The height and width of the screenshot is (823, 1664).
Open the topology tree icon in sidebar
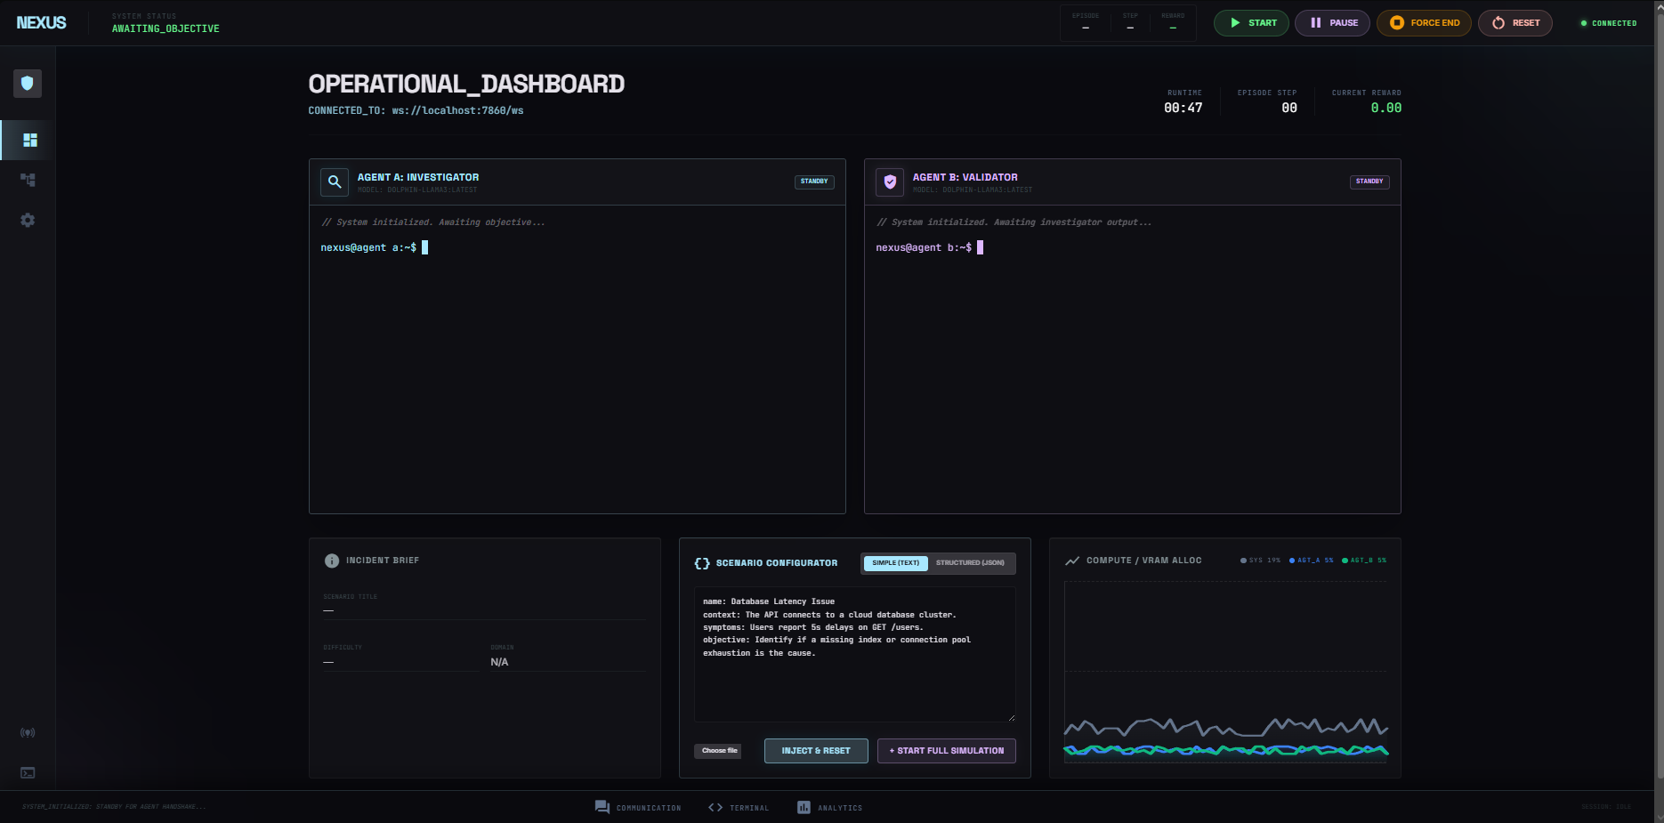coord(28,180)
